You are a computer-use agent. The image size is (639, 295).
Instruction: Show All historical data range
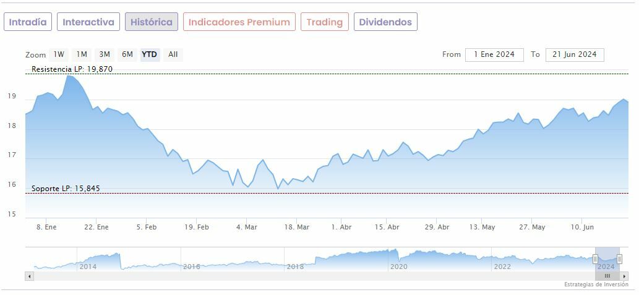173,54
